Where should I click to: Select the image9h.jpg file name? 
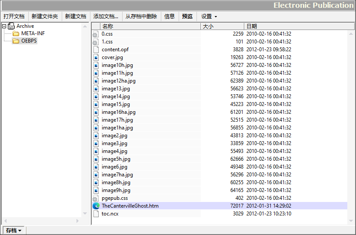(116, 190)
